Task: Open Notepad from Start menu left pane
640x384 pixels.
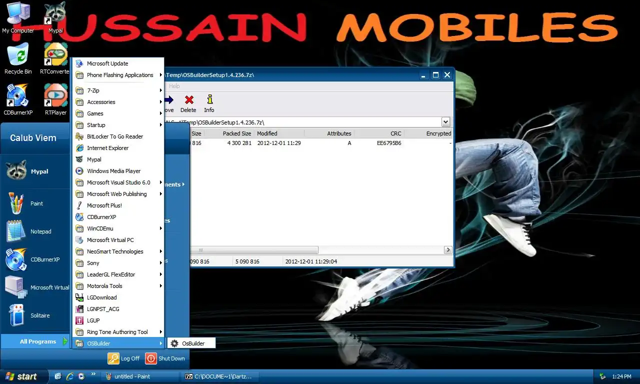Action: tap(35, 231)
